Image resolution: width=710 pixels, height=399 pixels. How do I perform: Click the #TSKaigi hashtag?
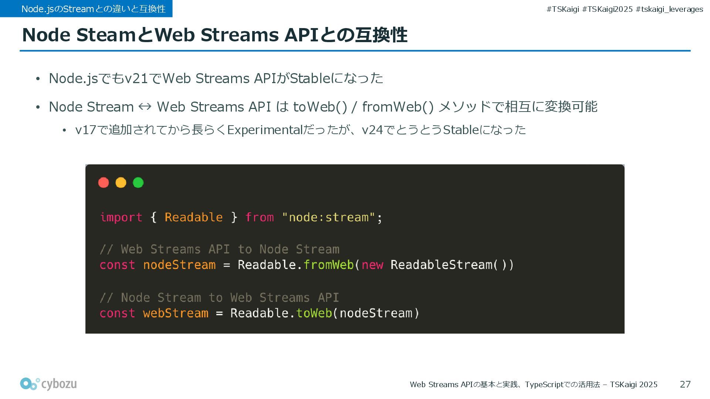(x=562, y=9)
